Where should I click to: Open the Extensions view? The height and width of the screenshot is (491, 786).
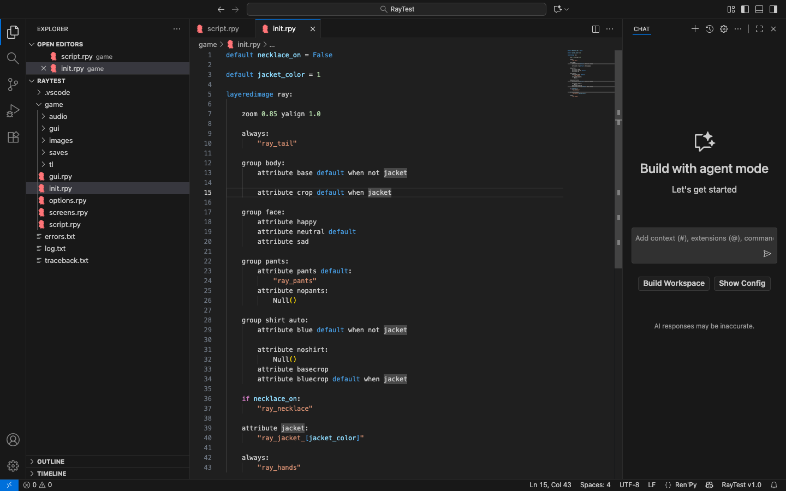pos(13,137)
